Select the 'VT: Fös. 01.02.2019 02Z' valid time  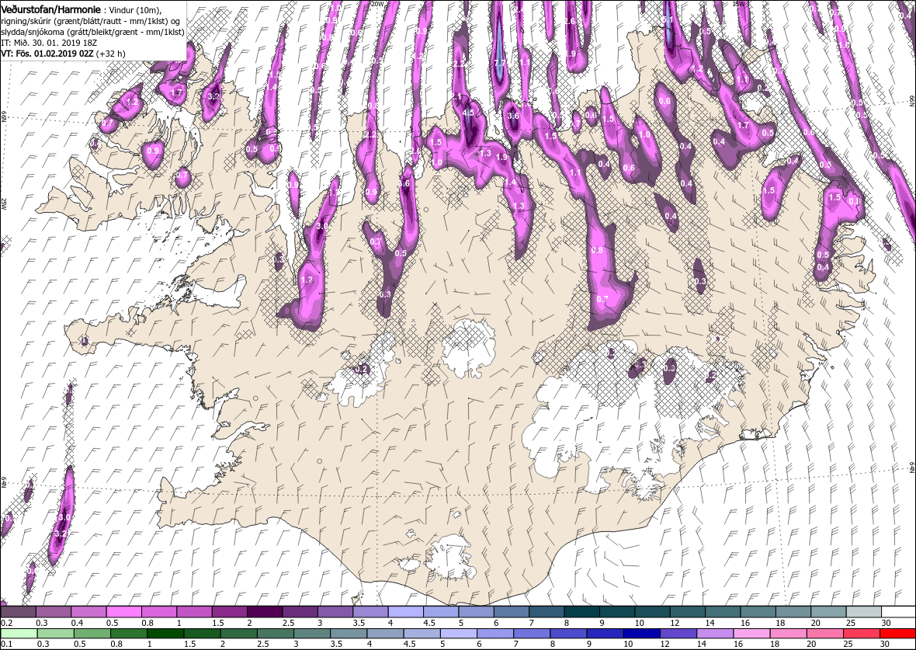[47, 54]
